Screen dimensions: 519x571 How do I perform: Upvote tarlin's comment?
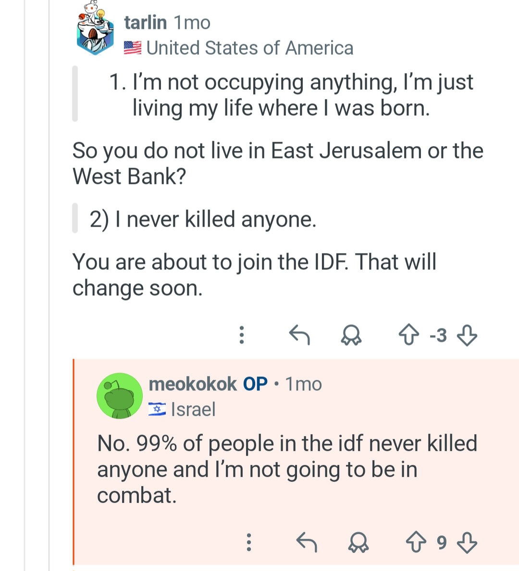click(x=409, y=335)
